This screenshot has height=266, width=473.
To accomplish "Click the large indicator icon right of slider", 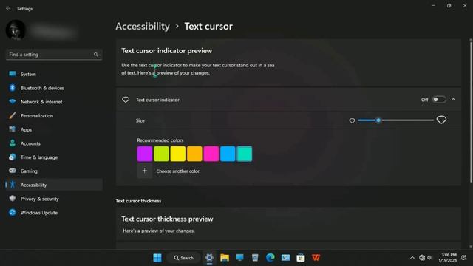I will coord(441,120).
